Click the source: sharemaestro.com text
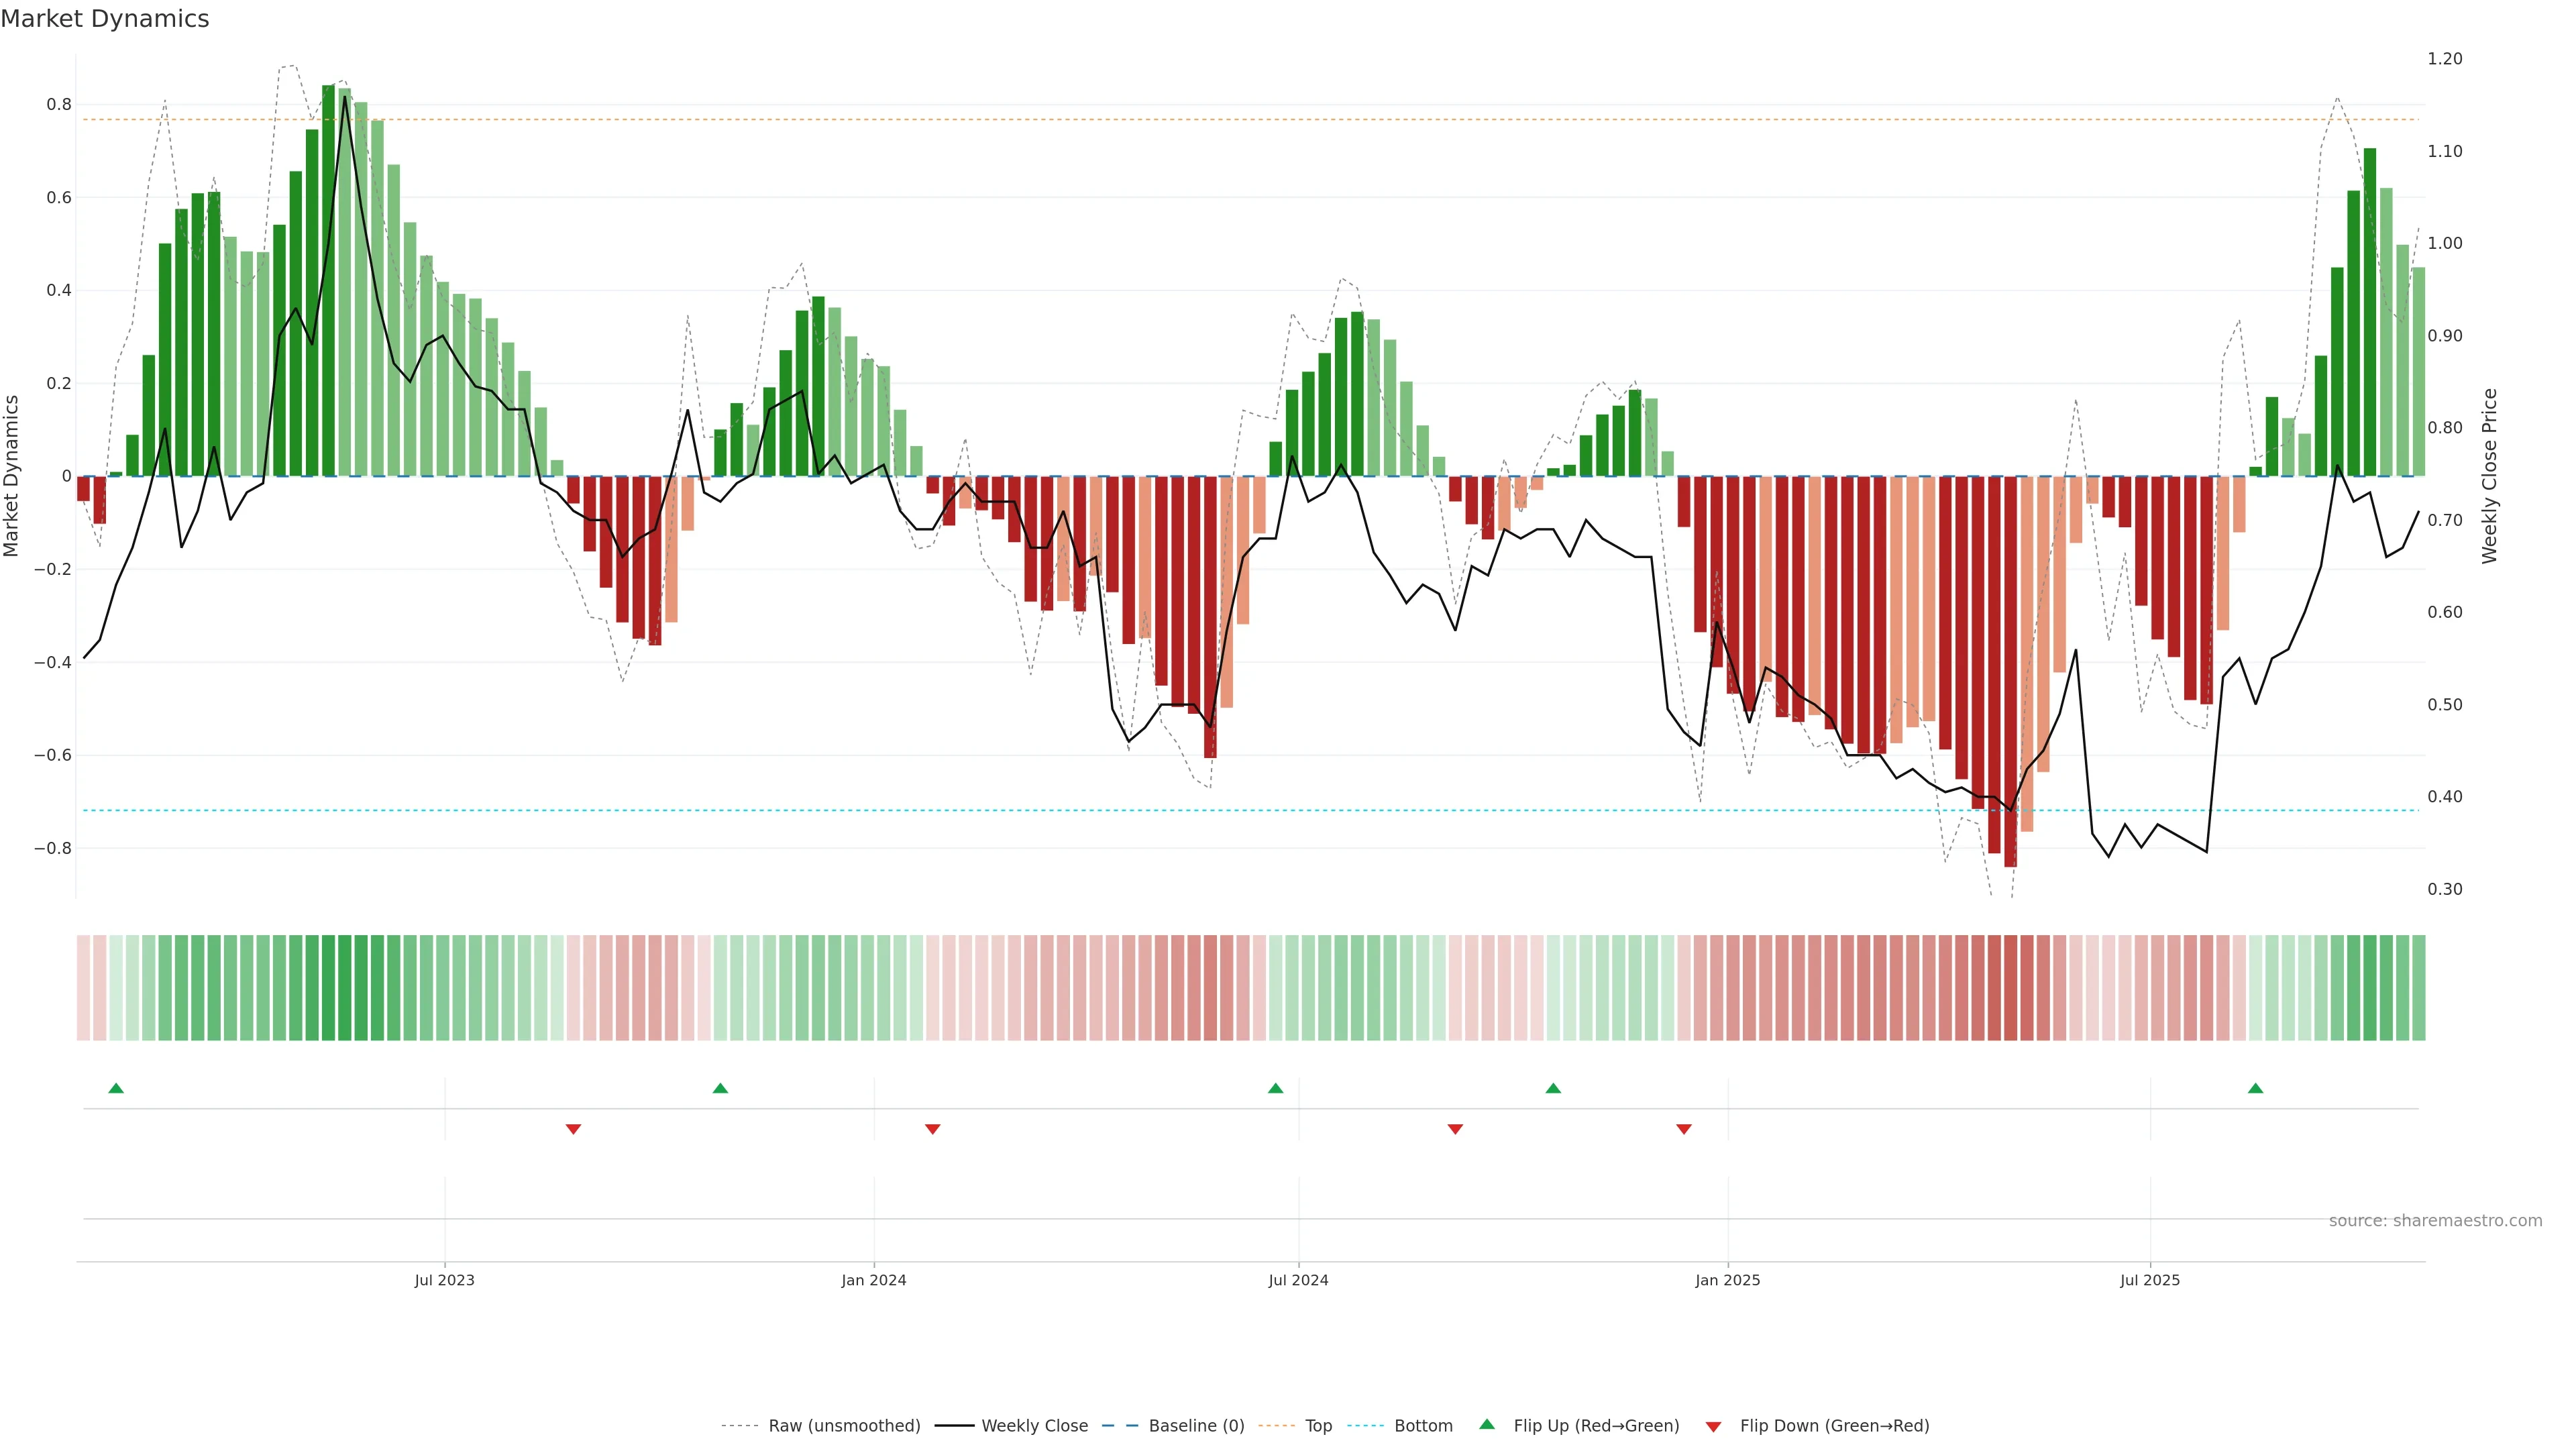The width and height of the screenshot is (2576, 1449). (2435, 1221)
